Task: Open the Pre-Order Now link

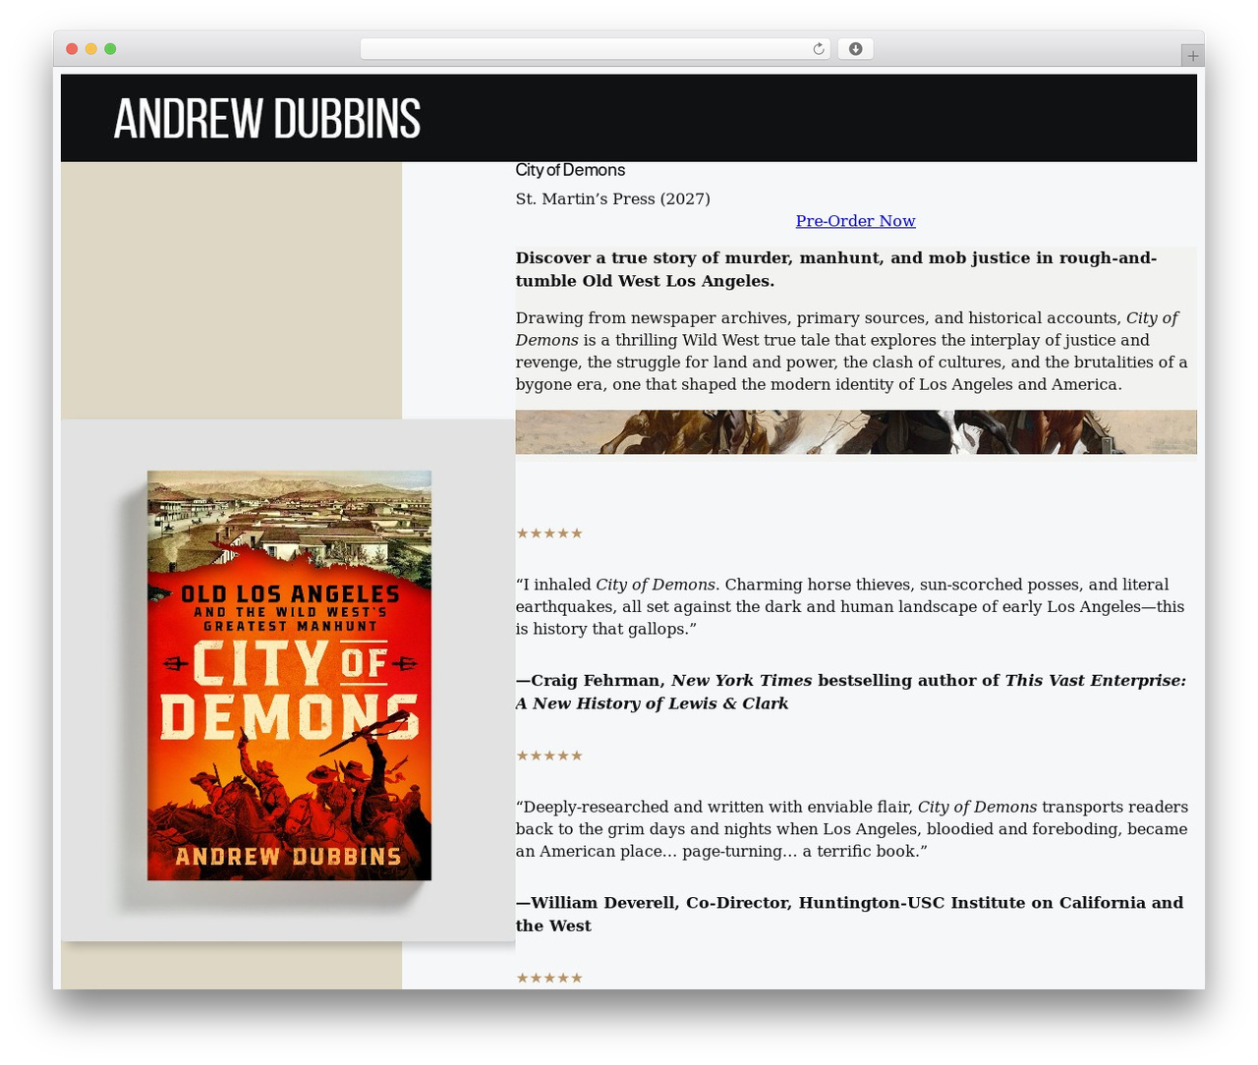Action: click(x=855, y=221)
